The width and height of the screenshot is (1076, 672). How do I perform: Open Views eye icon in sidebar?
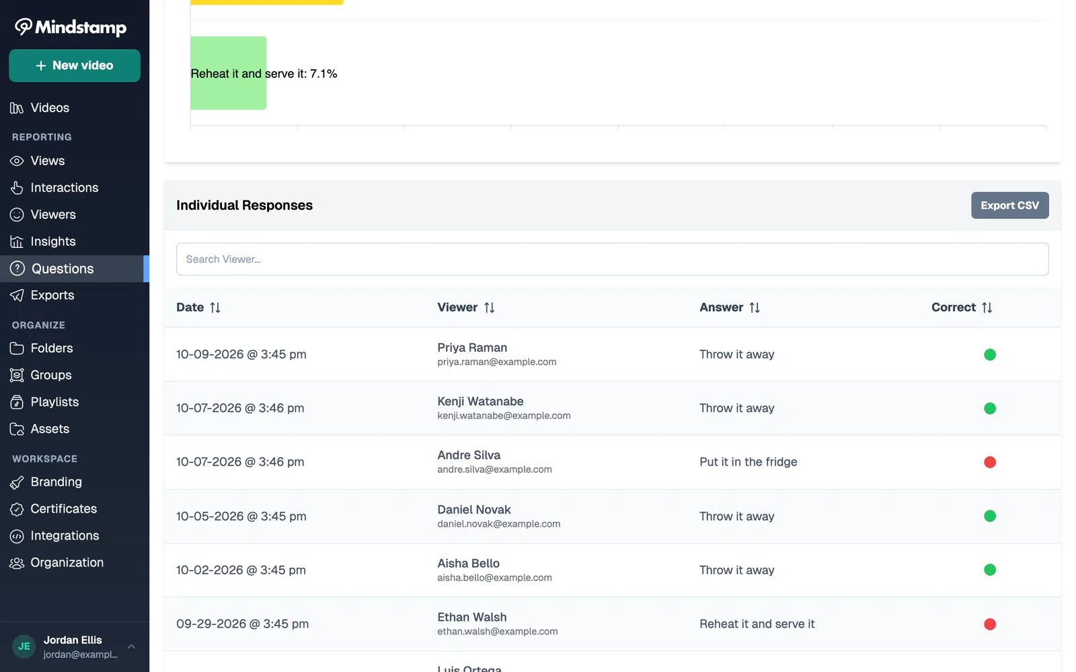tap(17, 161)
